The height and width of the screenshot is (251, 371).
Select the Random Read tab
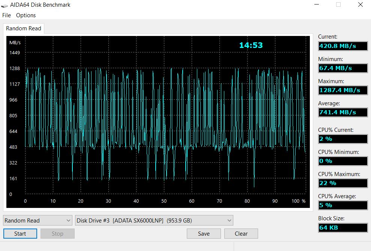[23, 28]
